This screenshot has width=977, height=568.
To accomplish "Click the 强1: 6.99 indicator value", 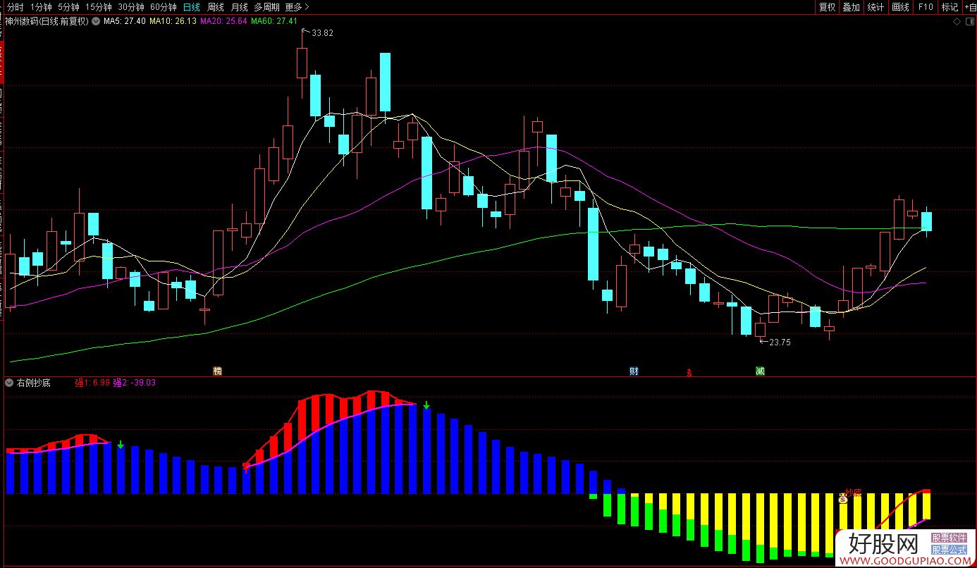I will pyautogui.click(x=92, y=383).
